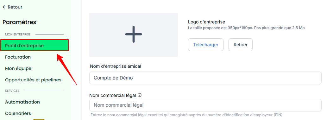Click the Logo d'entreprise label
327x120 pixels.
click(x=206, y=22)
